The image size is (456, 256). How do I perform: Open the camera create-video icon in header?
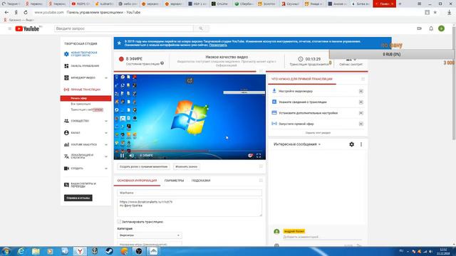[x=419, y=28]
